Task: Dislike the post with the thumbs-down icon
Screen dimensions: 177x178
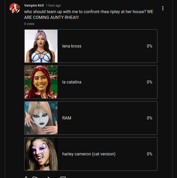Action: (x=35, y=177)
